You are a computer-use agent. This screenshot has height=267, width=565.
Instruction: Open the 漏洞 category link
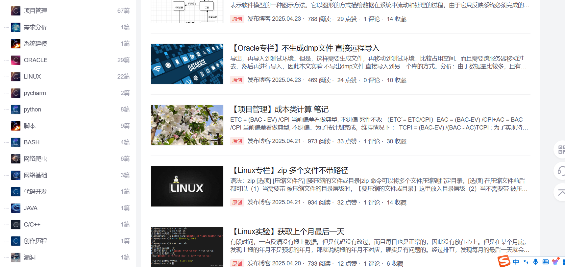[x=30, y=257]
